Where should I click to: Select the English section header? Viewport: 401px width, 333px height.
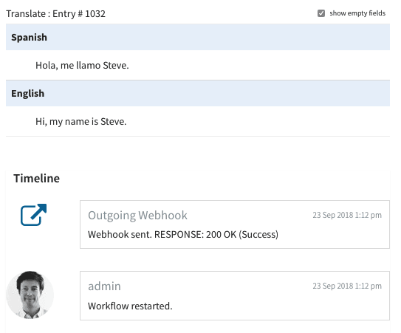click(x=198, y=93)
